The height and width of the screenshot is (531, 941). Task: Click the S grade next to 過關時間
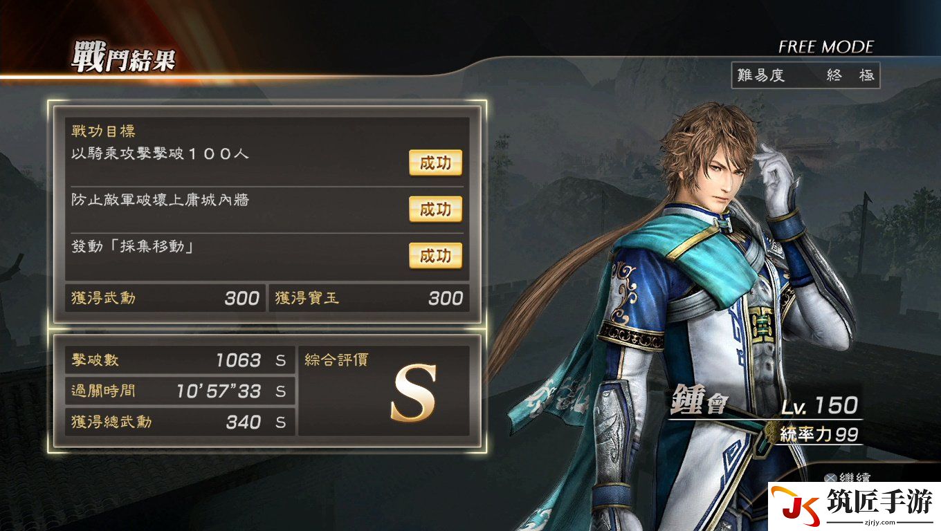point(280,391)
